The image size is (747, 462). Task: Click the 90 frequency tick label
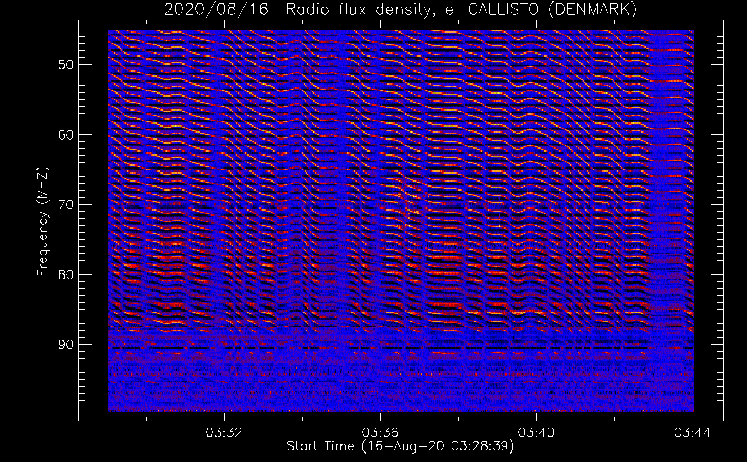66,345
